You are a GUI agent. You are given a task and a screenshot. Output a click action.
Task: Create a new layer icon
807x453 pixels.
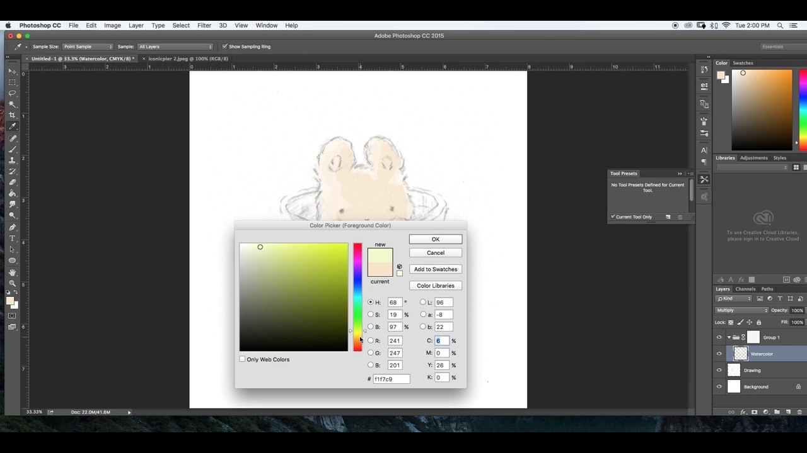tap(788, 412)
